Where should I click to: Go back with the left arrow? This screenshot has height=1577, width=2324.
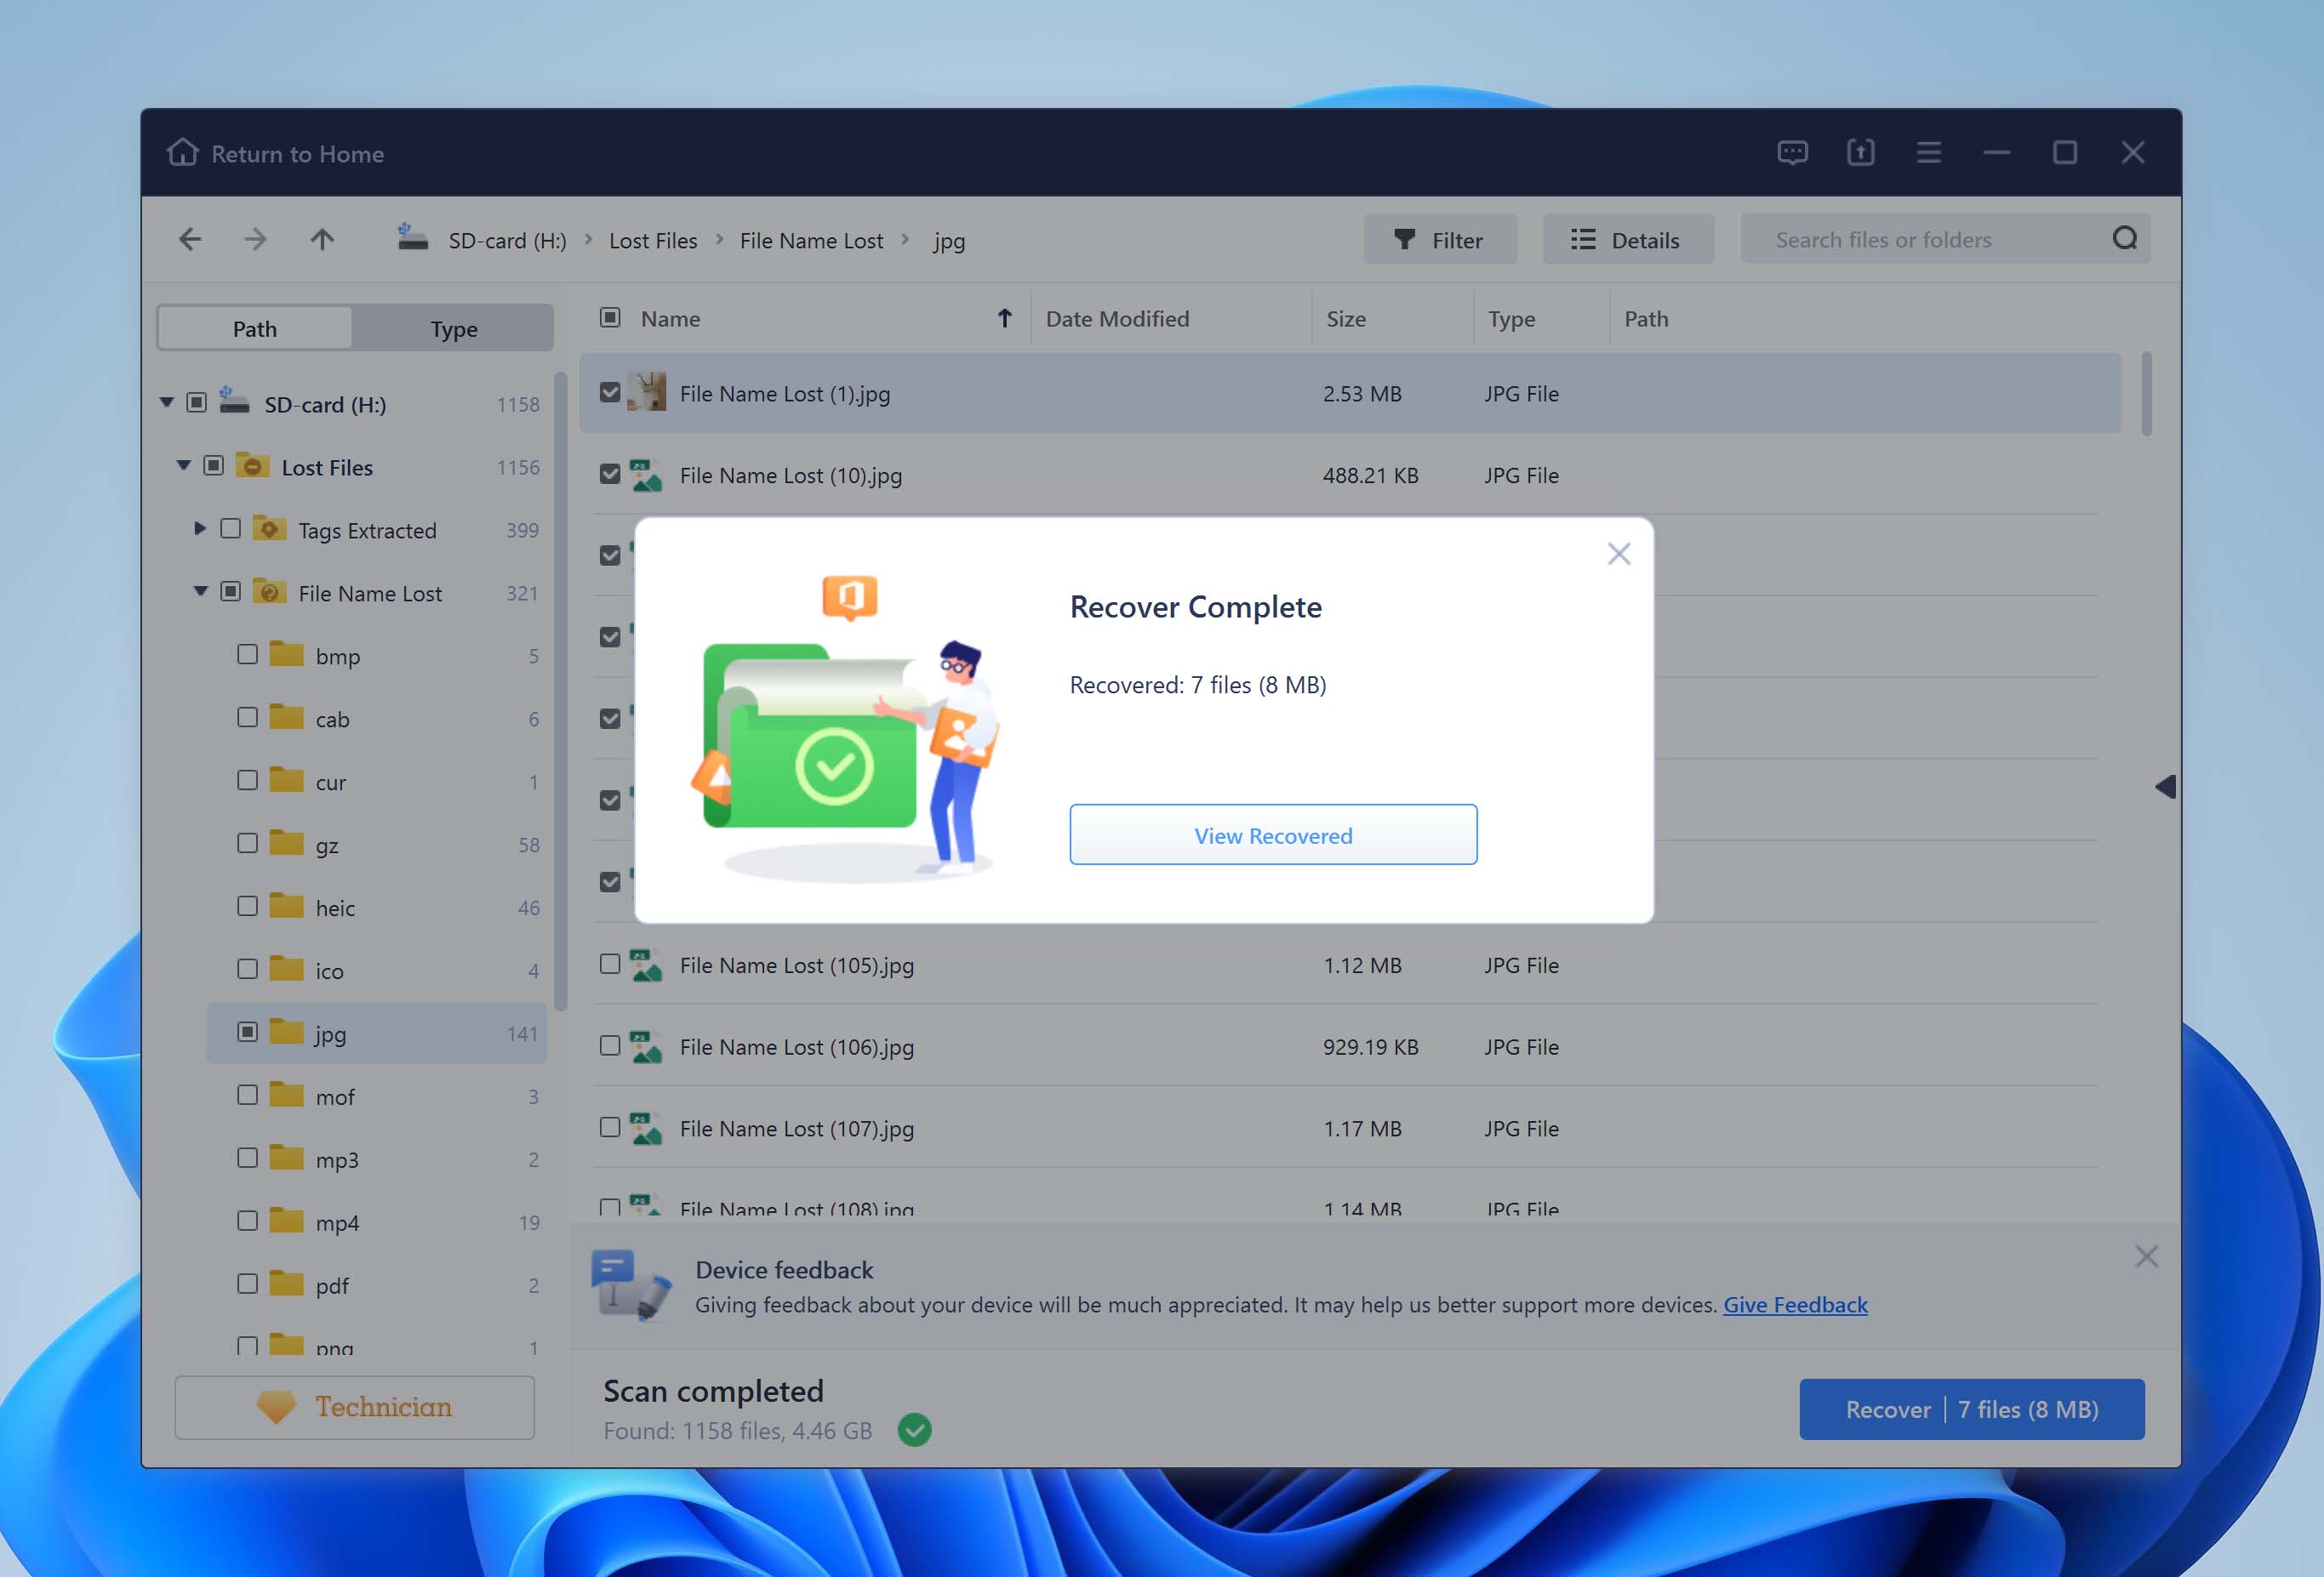coord(190,240)
